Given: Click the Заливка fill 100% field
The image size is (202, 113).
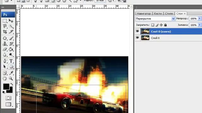Looking at the screenshot, I should coord(193,25).
